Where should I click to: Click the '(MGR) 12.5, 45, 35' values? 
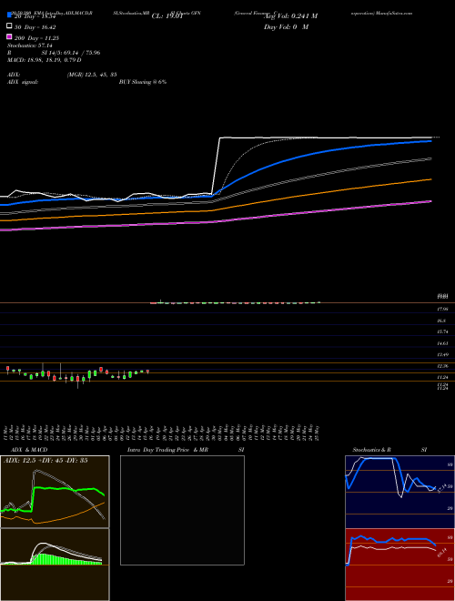point(92,75)
